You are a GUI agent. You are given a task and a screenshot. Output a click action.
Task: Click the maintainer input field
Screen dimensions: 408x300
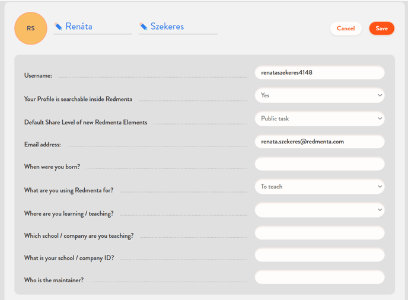coord(319,277)
